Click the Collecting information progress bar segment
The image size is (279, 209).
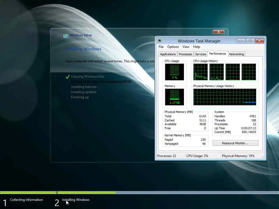[28, 192]
